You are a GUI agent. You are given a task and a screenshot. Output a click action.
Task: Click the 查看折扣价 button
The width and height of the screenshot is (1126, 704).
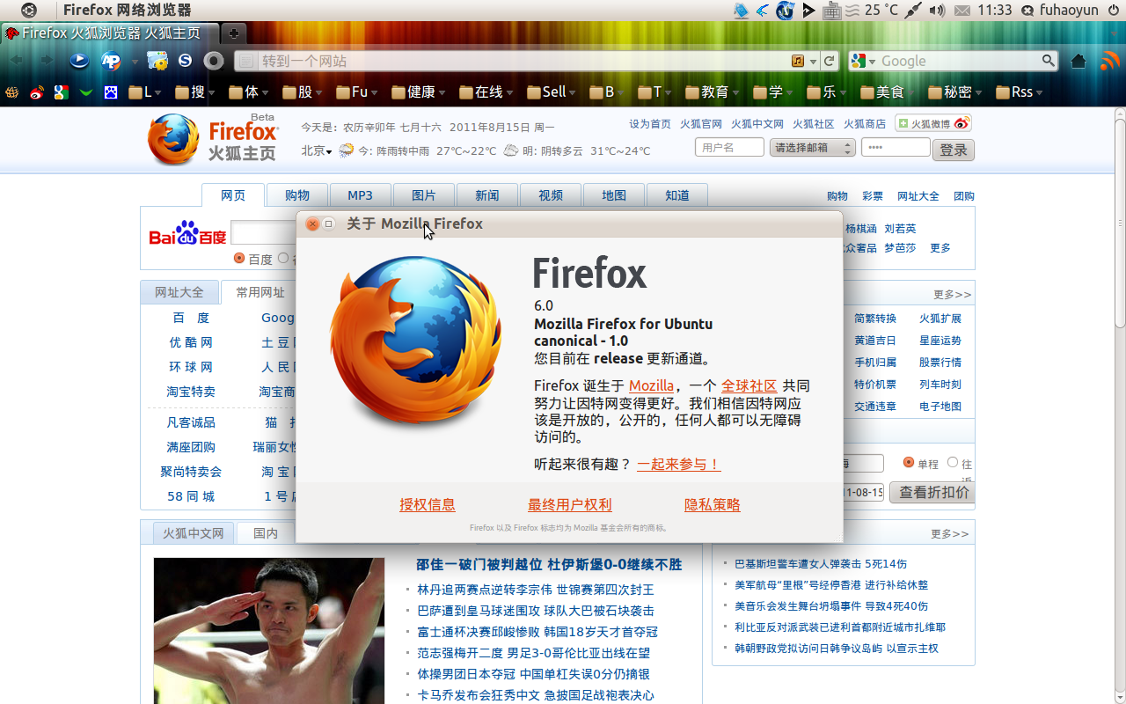933,492
